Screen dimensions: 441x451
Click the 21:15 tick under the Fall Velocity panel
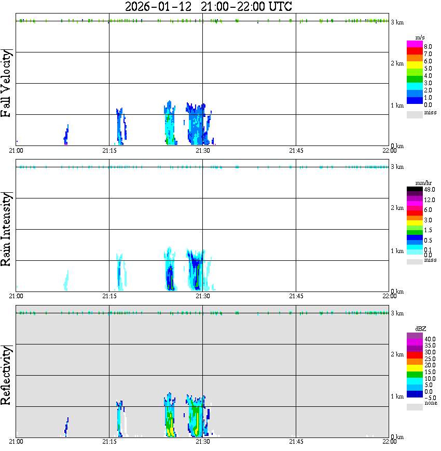tap(109, 151)
